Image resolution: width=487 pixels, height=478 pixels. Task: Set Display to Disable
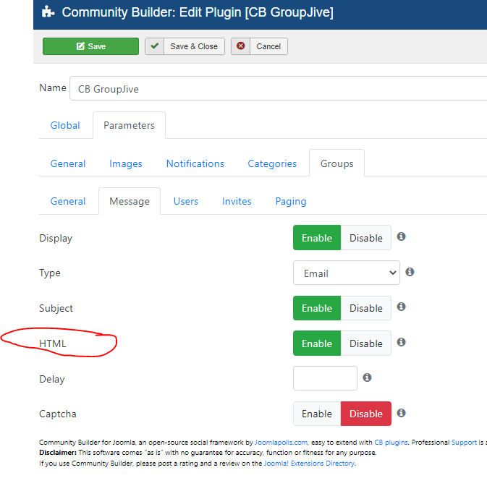(366, 238)
